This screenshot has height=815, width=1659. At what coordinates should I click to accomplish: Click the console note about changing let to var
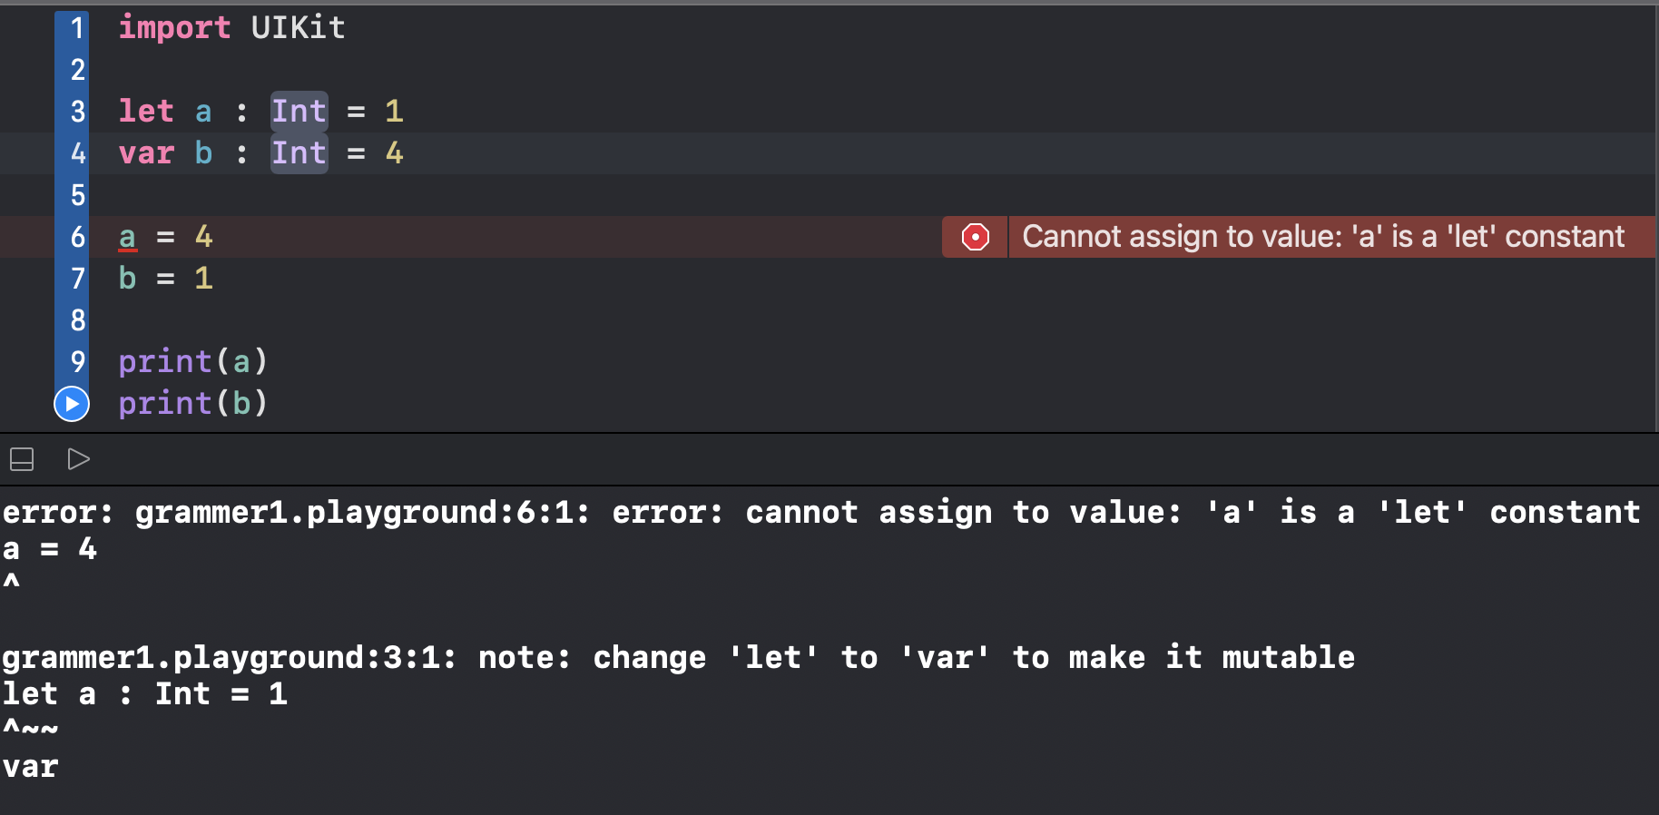[678, 658]
